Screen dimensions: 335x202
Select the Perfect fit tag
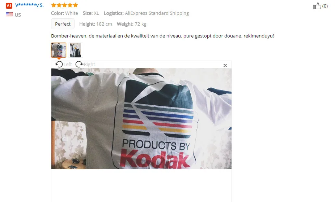63,24
